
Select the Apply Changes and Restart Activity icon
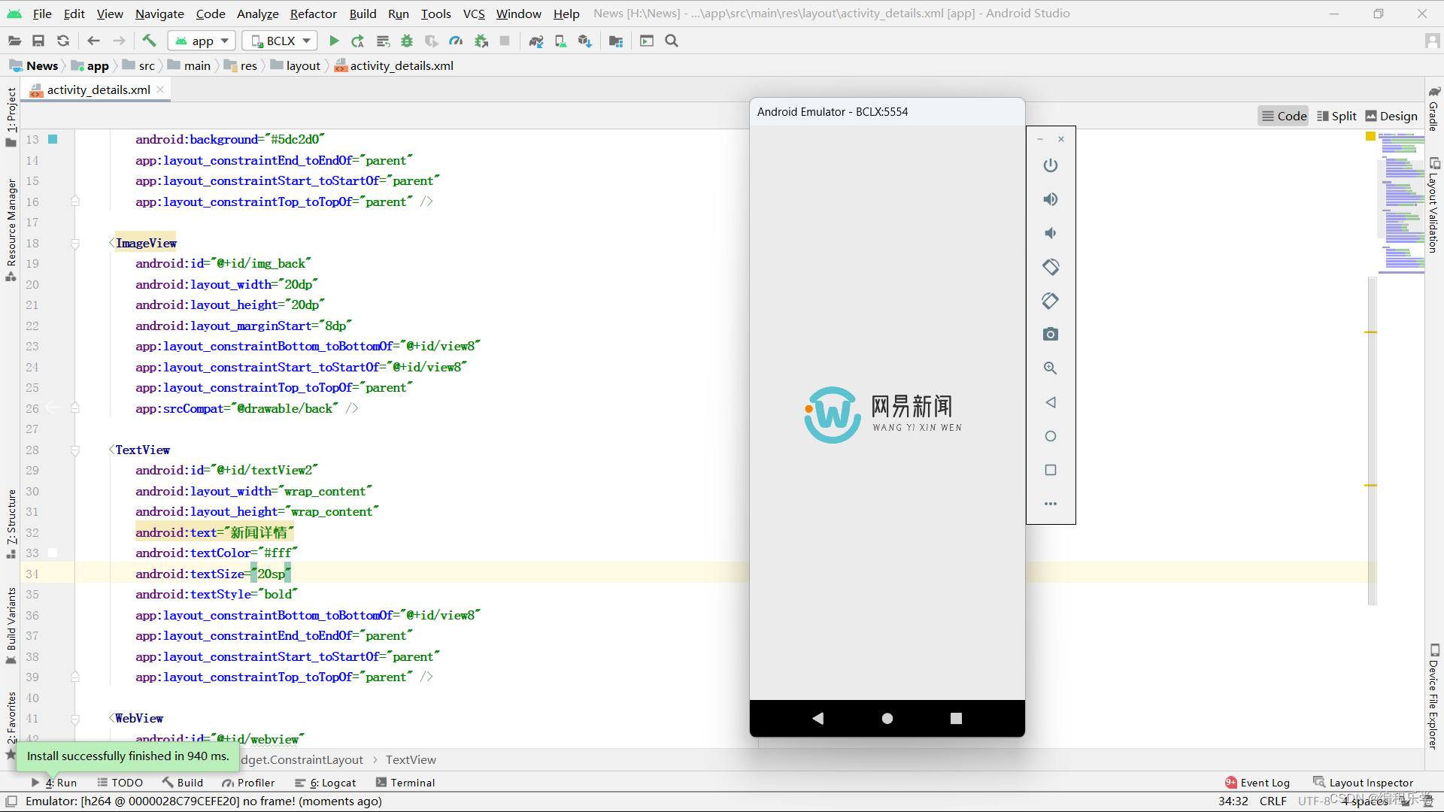(x=357, y=40)
